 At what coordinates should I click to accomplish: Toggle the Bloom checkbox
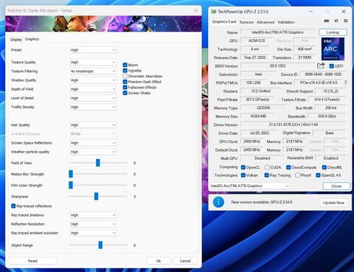click(x=125, y=65)
